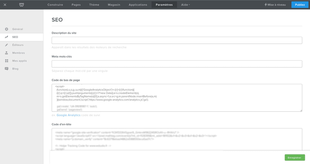Click the lightning bolt upgrade icon

coord(265,5)
